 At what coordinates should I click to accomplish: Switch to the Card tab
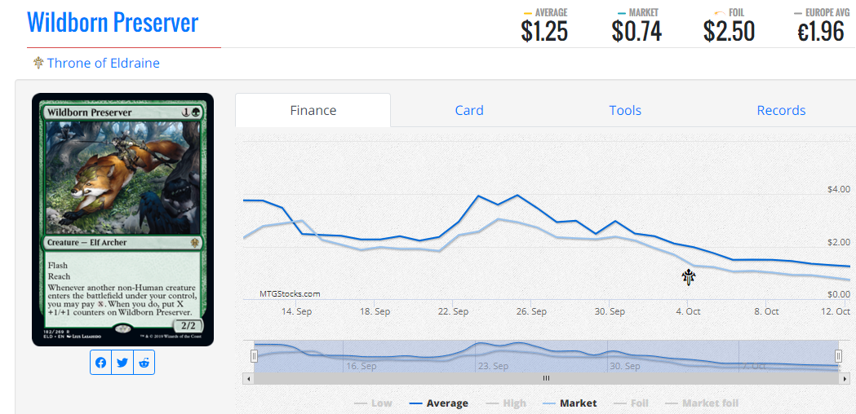pyautogui.click(x=469, y=110)
